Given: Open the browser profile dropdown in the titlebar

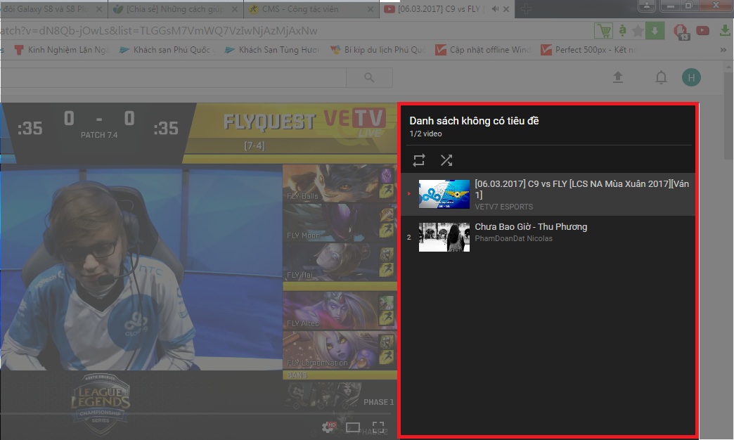Looking at the screenshot, I should pos(646,6).
